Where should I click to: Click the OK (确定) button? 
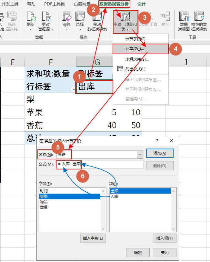138,252
